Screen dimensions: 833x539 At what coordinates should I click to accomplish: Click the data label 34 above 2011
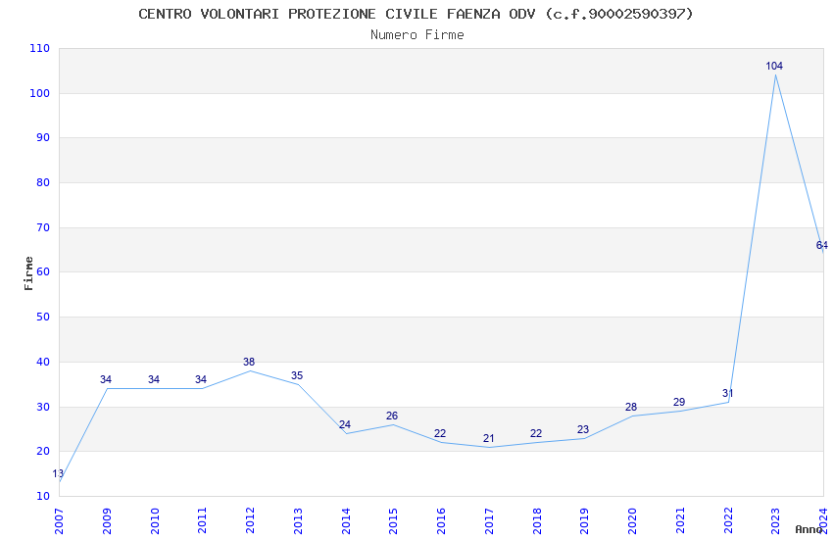tap(201, 379)
